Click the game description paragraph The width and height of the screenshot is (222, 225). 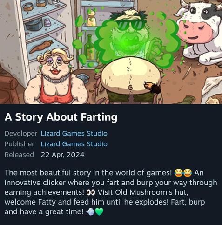[x=111, y=192]
